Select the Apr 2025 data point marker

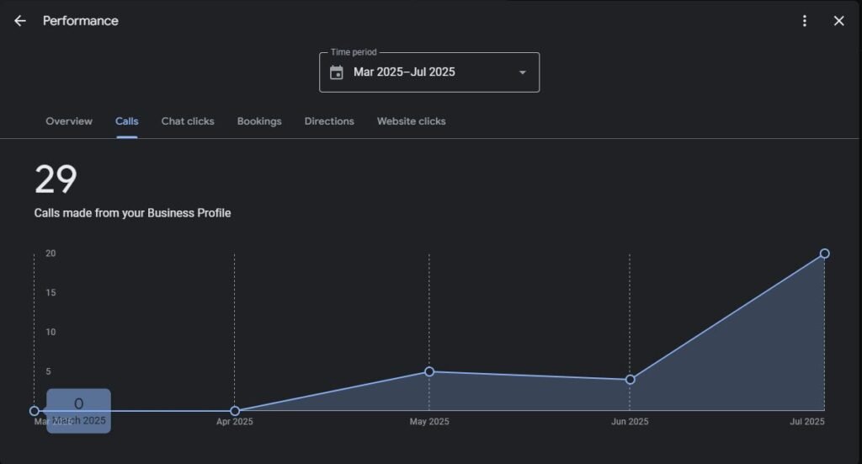(235, 411)
